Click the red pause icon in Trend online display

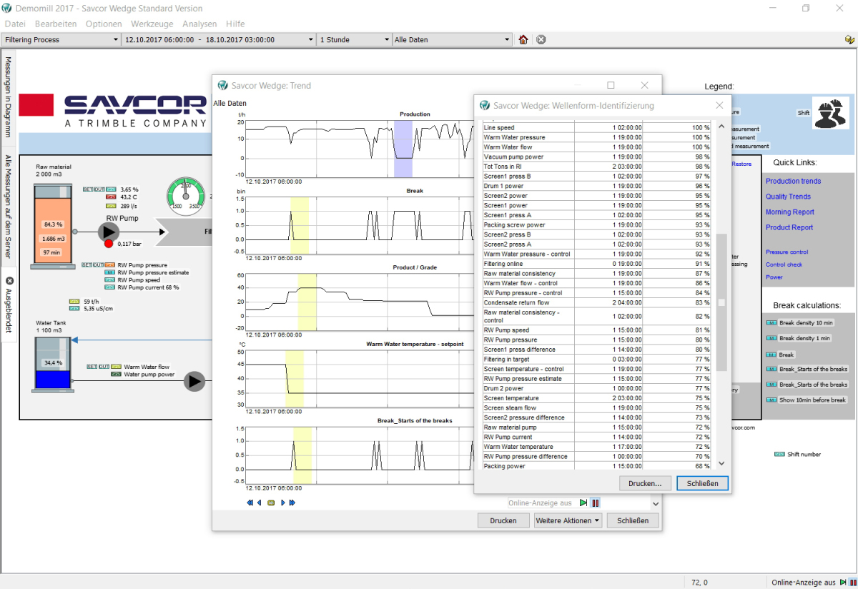coord(595,503)
